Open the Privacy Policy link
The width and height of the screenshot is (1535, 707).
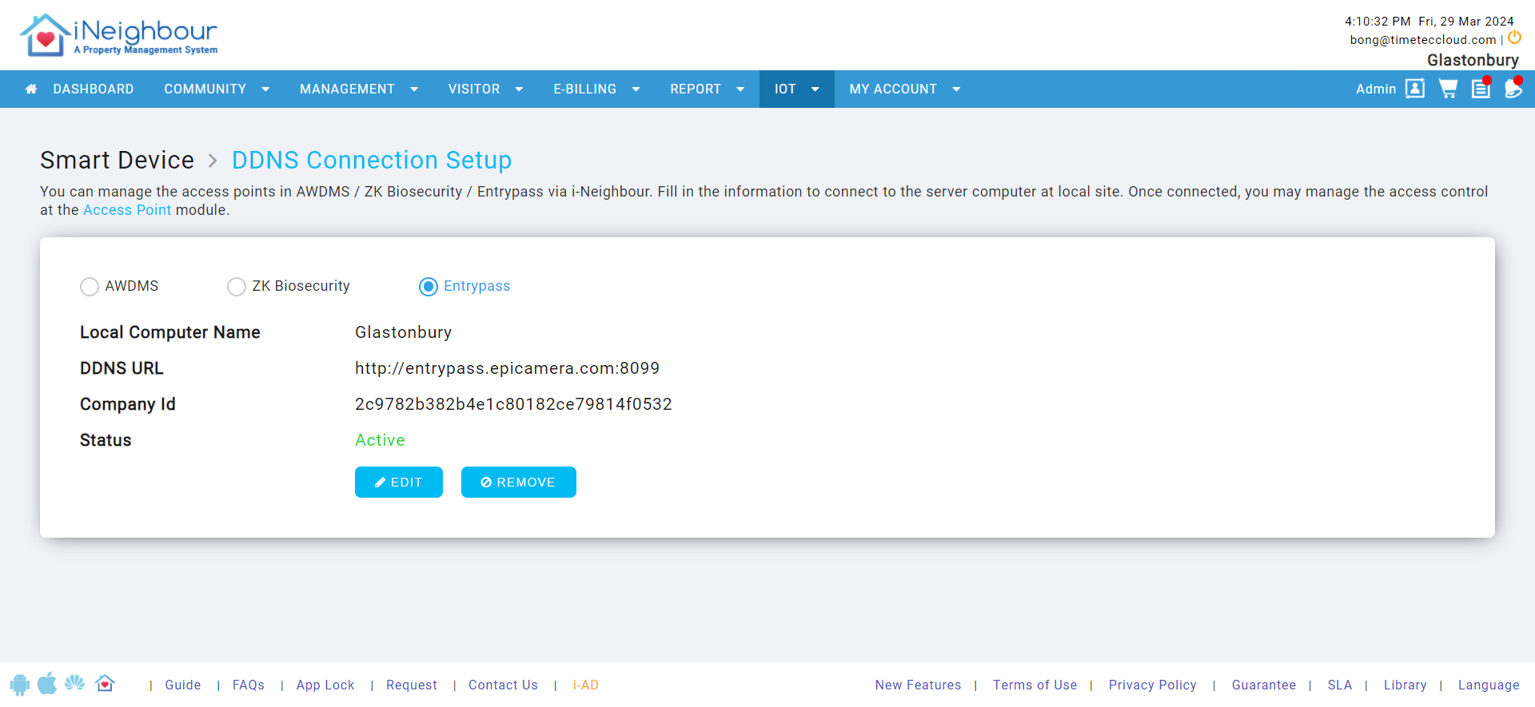click(x=1153, y=685)
